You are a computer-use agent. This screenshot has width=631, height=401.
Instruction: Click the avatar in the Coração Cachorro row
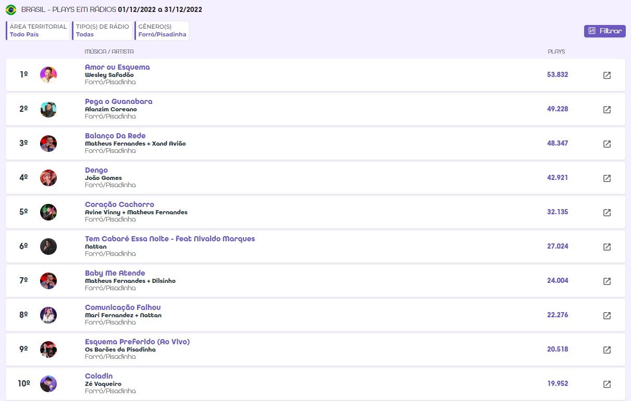click(48, 212)
